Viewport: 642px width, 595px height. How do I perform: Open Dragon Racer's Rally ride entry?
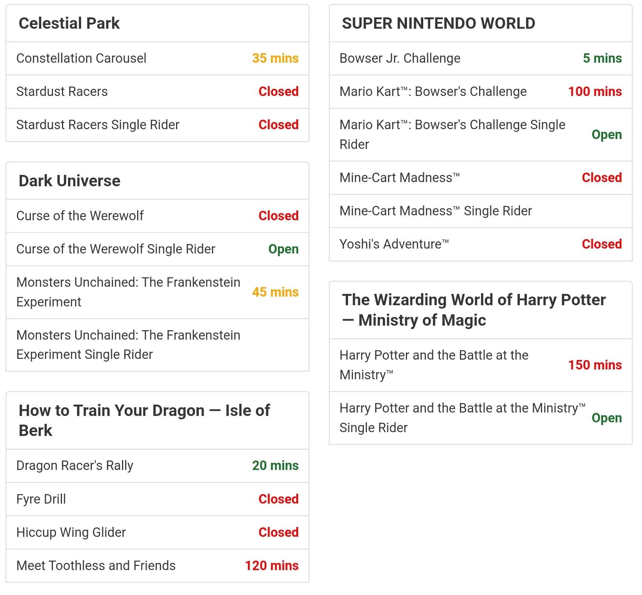pyautogui.click(x=157, y=466)
